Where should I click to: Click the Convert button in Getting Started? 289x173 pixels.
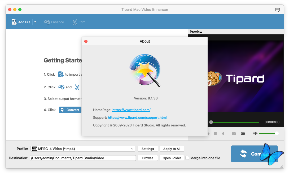click(x=70, y=110)
